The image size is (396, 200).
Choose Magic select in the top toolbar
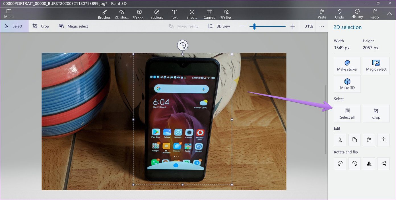point(73,26)
